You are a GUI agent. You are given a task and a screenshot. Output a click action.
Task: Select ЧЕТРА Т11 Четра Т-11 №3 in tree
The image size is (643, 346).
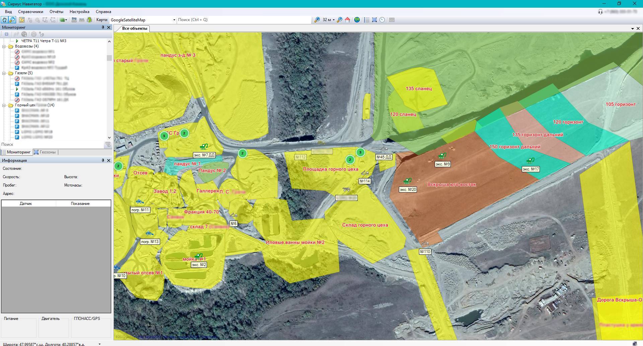(x=44, y=41)
